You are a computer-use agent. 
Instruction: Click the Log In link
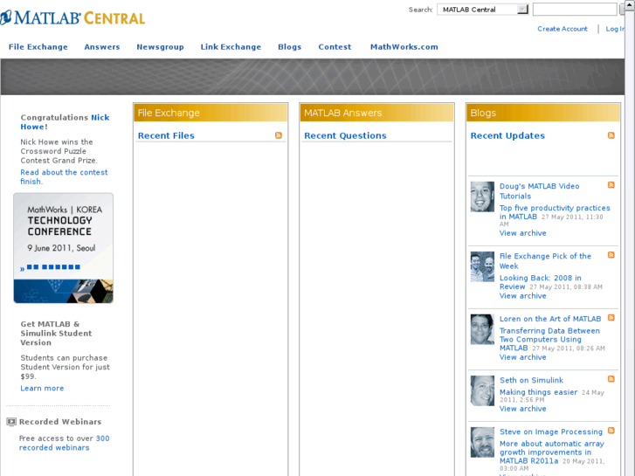pos(615,29)
